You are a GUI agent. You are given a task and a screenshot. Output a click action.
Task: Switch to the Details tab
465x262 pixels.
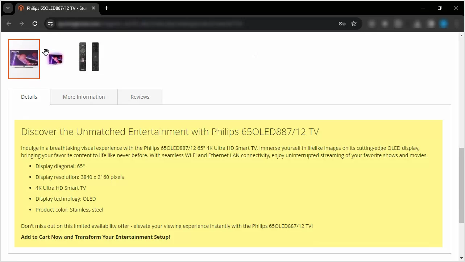click(29, 97)
